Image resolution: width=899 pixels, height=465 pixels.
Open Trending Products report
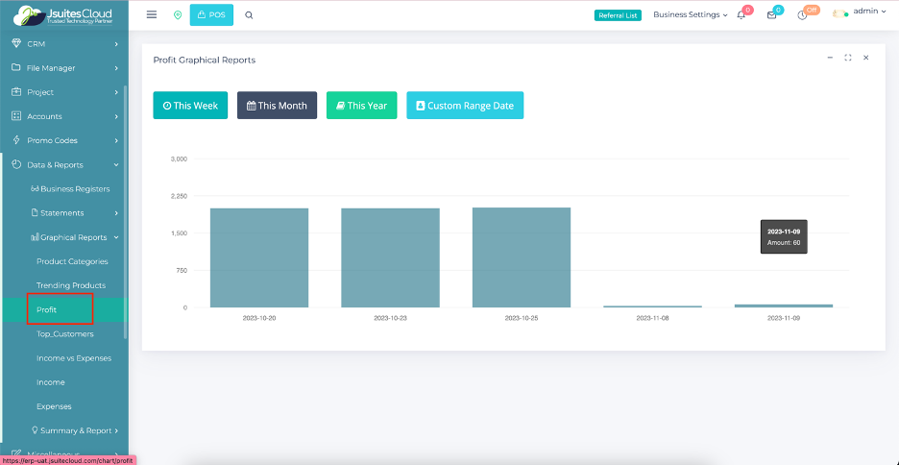(71, 285)
